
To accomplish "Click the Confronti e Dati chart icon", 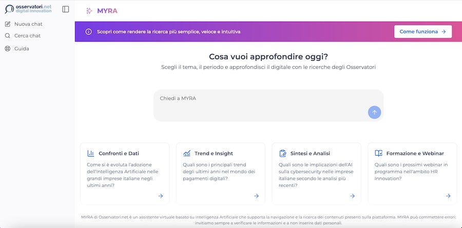I will click(90, 153).
